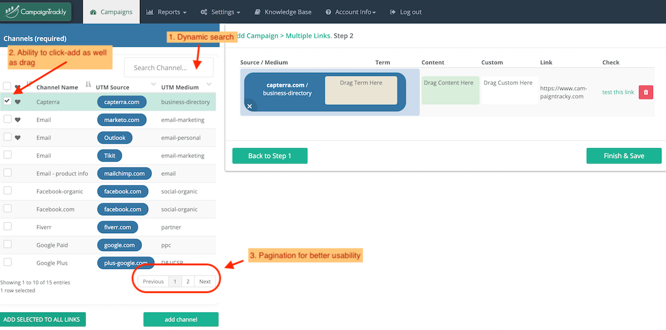Uncheck the Capterra channel checkbox

pyautogui.click(x=7, y=102)
